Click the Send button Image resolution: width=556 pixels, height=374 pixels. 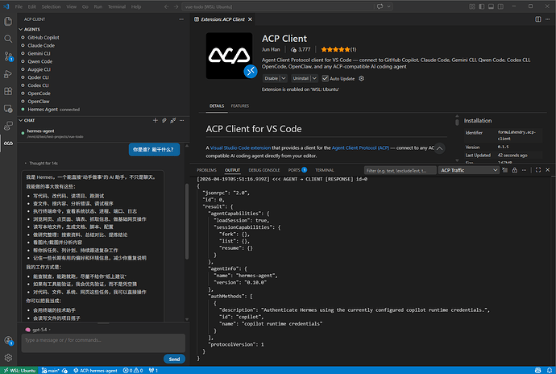click(174, 359)
